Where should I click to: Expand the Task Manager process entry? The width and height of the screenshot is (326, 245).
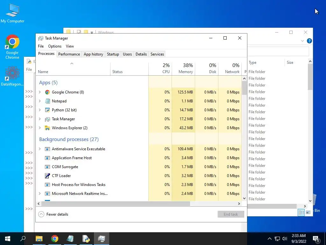[x=40, y=119]
